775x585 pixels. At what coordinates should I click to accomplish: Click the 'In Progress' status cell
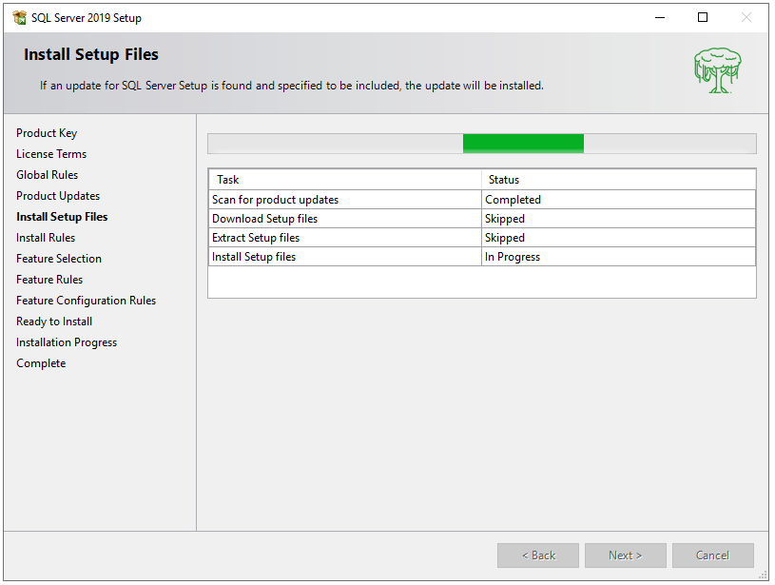619,257
